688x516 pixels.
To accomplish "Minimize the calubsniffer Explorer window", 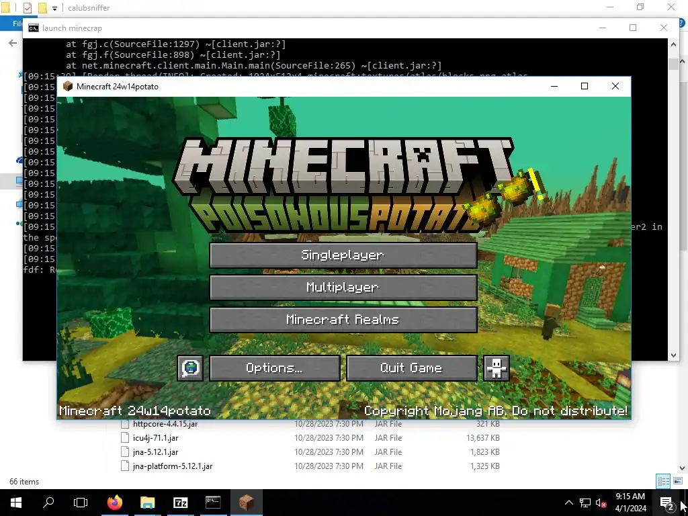I will click(x=610, y=7).
